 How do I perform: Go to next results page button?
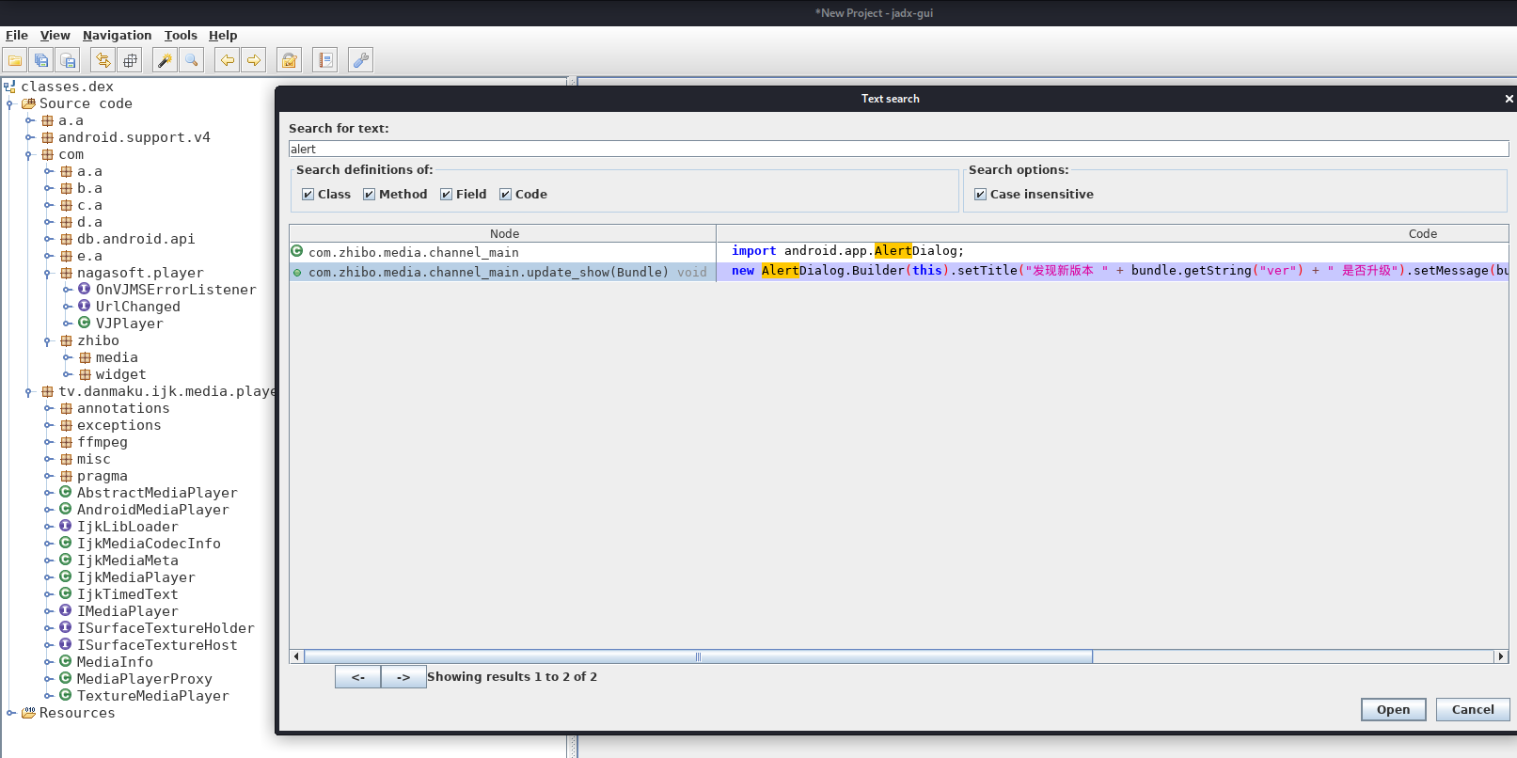coord(403,677)
